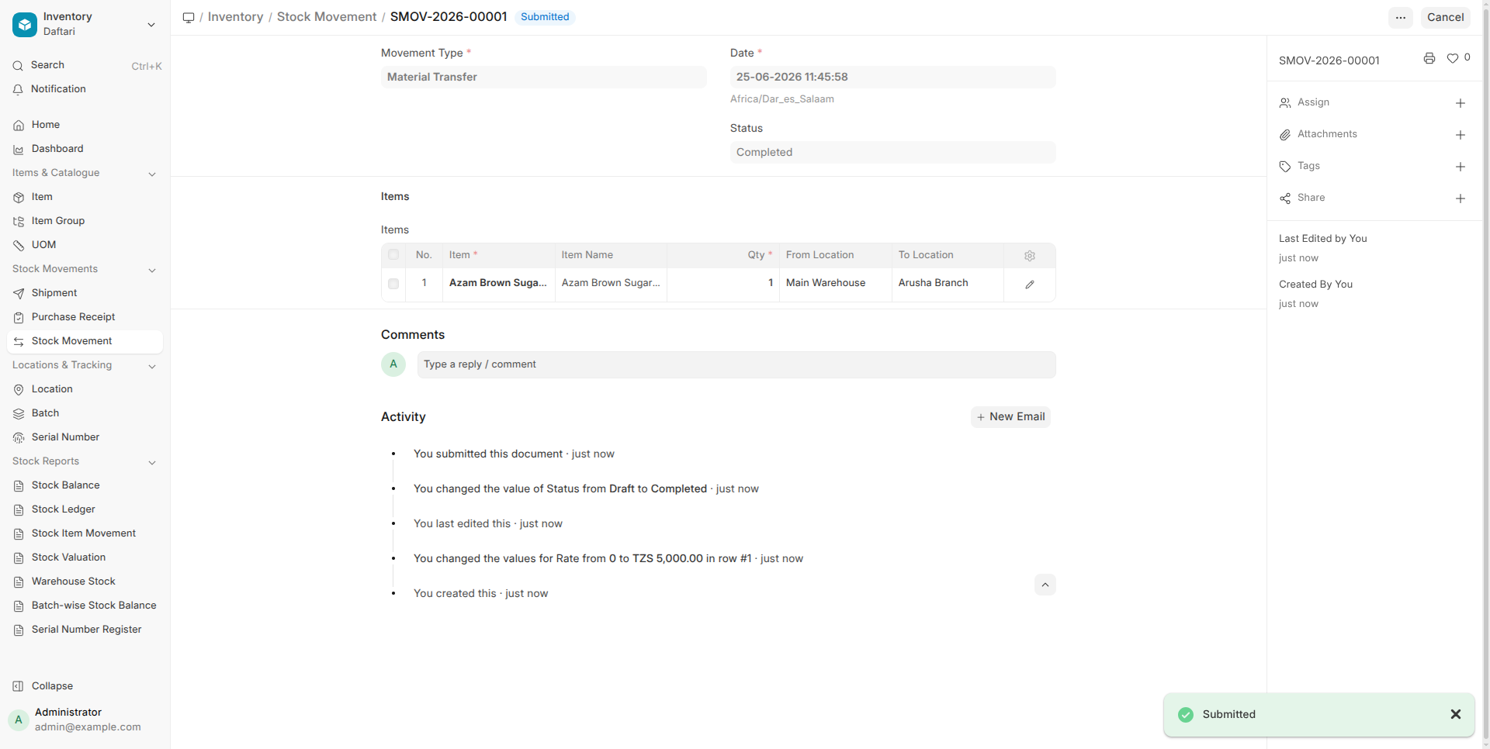Viewport: 1490px width, 749px height.
Task: Collapse the Items & Catalogue section
Action: pyautogui.click(x=152, y=174)
